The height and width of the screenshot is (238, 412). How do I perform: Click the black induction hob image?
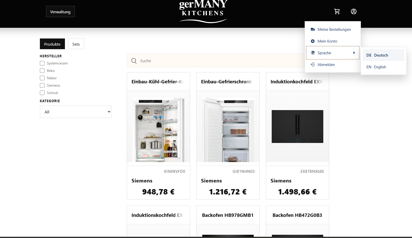tap(297, 126)
